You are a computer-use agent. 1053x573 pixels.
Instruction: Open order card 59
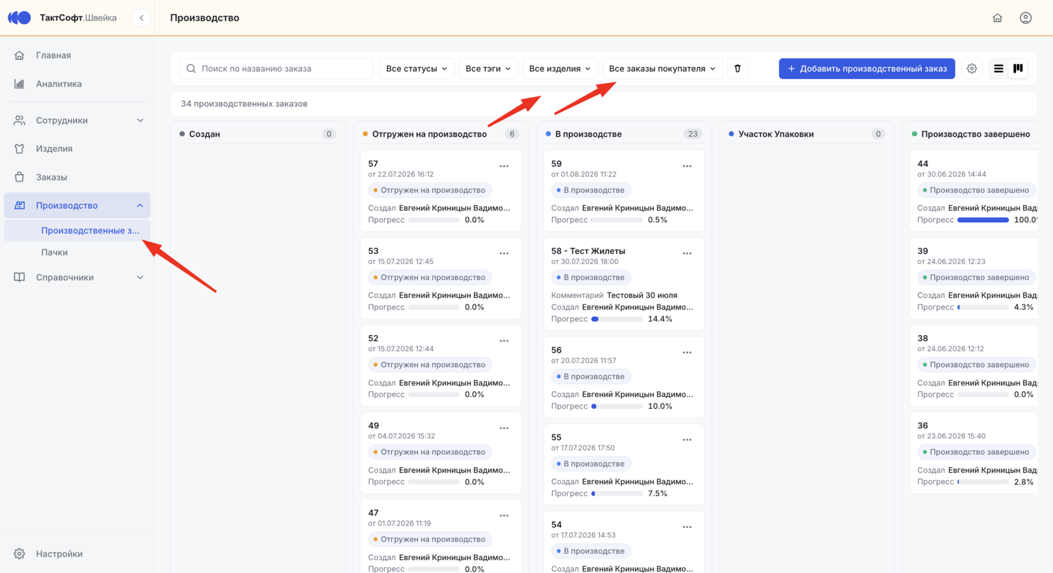tap(624, 191)
